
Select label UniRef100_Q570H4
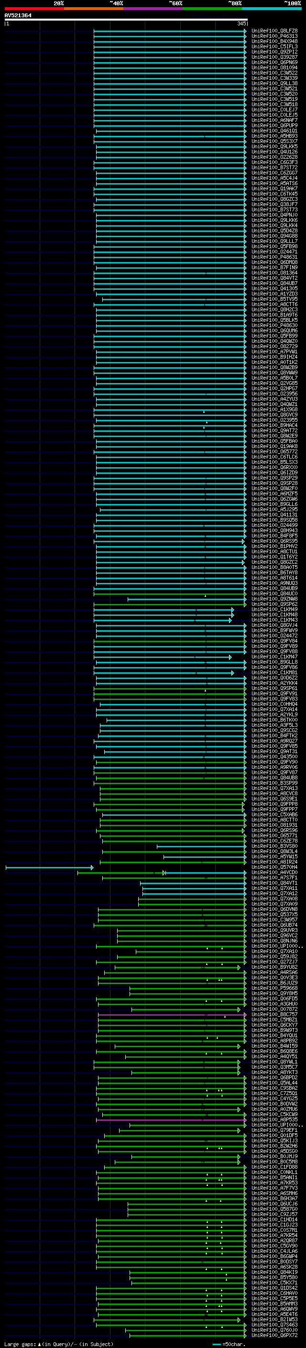tap(274, 867)
